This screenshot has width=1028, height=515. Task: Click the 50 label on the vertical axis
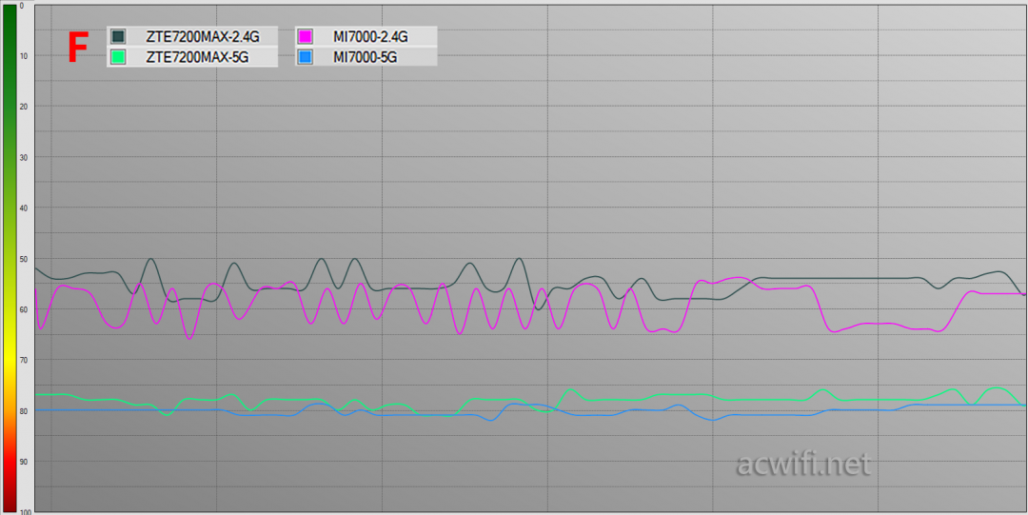(x=22, y=259)
